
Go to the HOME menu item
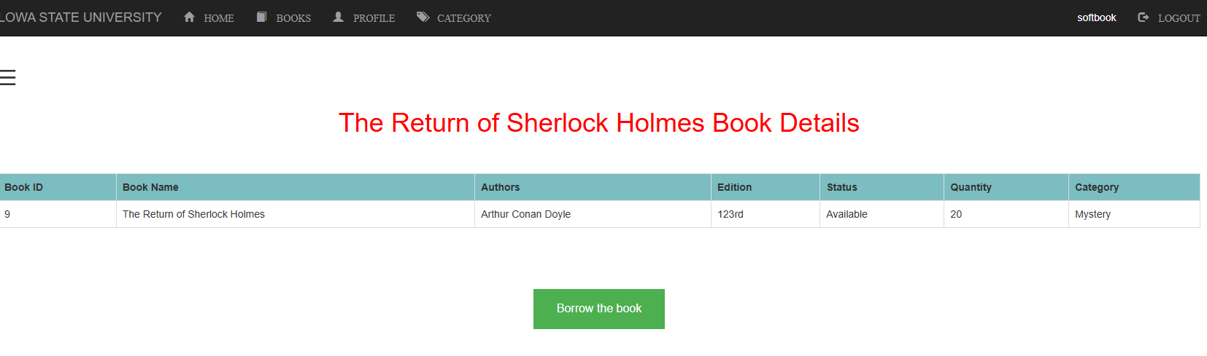[219, 18]
